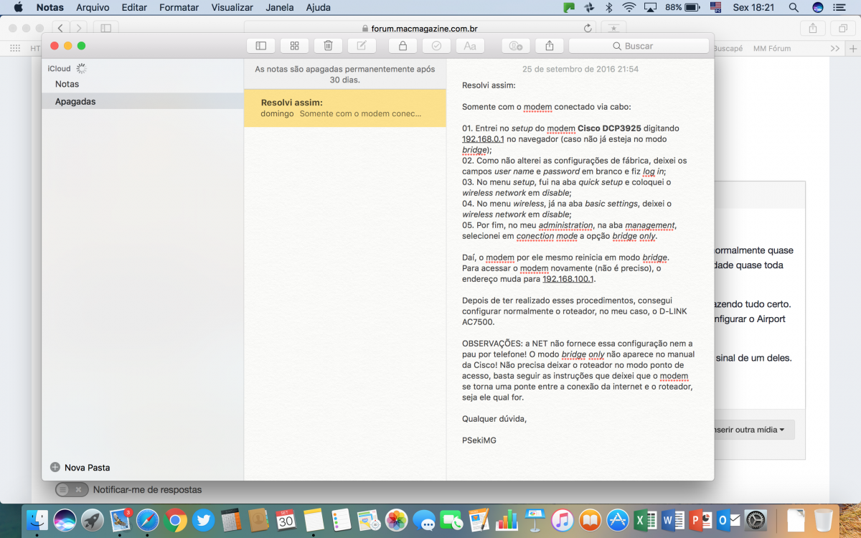Add a checklist with the checkmark icon
Screen dimensions: 861x538
click(x=436, y=46)
